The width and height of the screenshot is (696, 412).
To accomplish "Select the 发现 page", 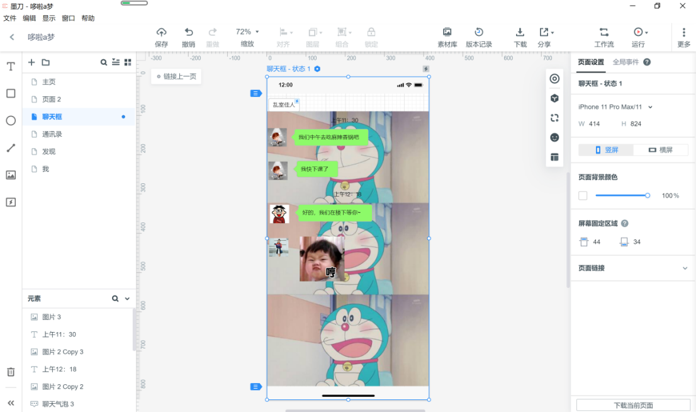I will point(79,152).
